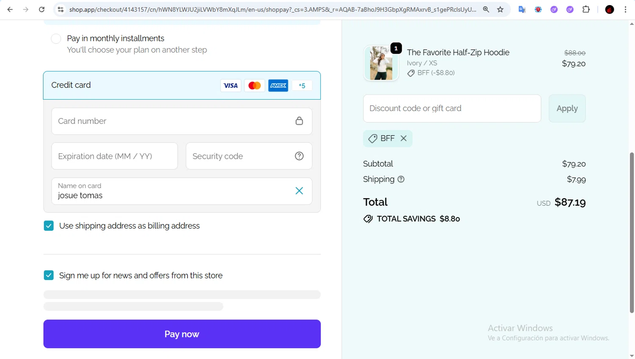This screenshot has width=635, height=359.
Task: Open site information icon in address bar
Action: [x=61, y=9]
